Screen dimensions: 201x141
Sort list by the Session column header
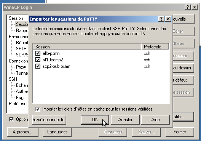pos(87,46)
